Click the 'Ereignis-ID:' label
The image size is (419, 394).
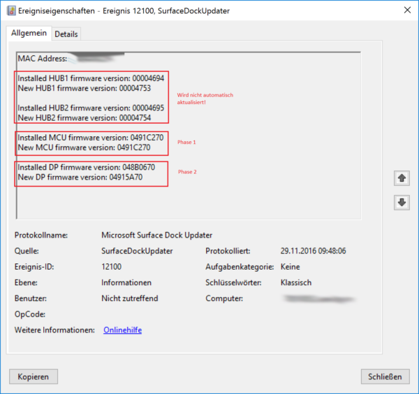point(34,267)
